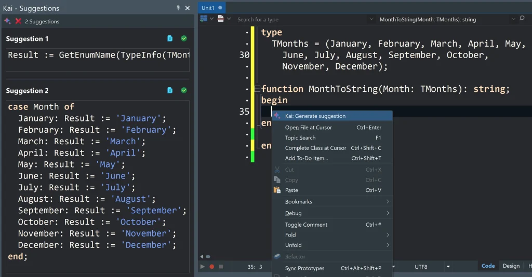
Task: Expand the Bookmarks submenu
Action: pyautogui.click(x=332, y=202)
